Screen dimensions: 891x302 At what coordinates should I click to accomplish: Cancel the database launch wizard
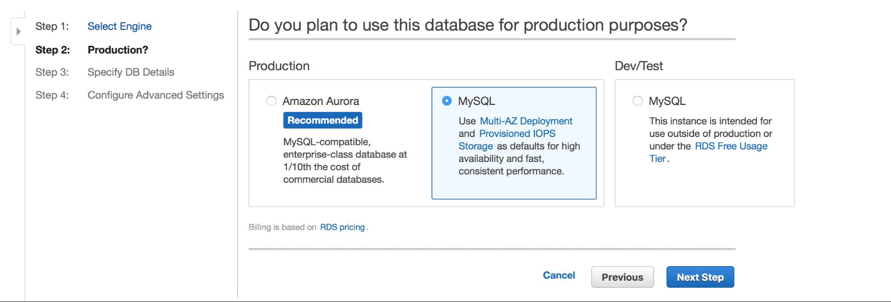pos(559,275)
